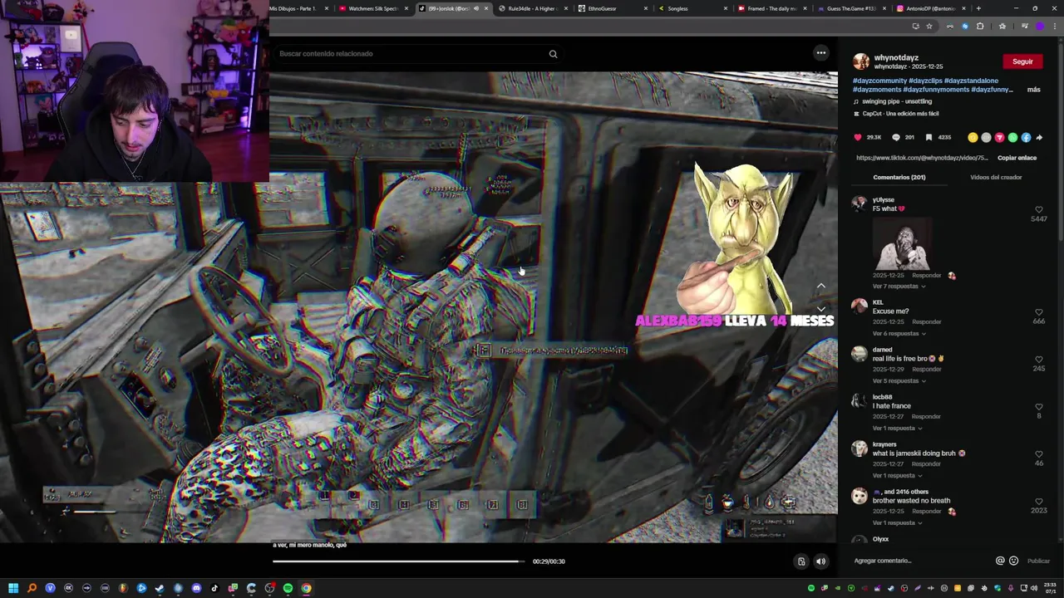Viewport: 1064px width, 598px height.
Task: Switch to Comentarios (201) tab
Action: point(899,177)
